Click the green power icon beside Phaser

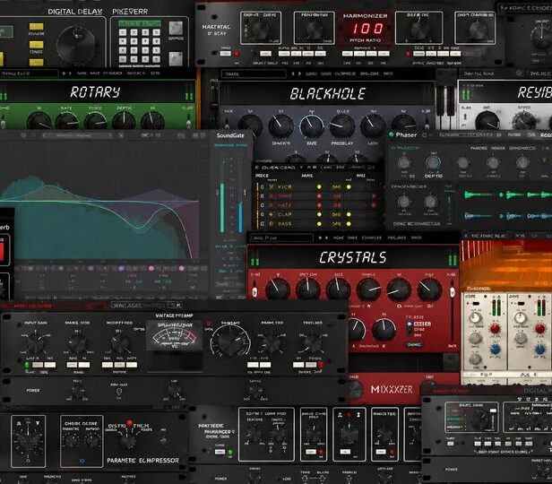[391, 134]
